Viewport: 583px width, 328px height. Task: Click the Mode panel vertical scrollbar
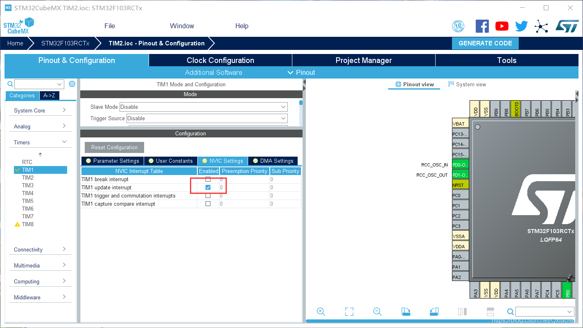point(301,102)
